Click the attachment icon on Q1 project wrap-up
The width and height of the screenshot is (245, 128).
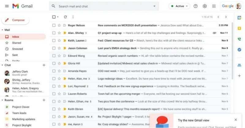pos(215,33)
